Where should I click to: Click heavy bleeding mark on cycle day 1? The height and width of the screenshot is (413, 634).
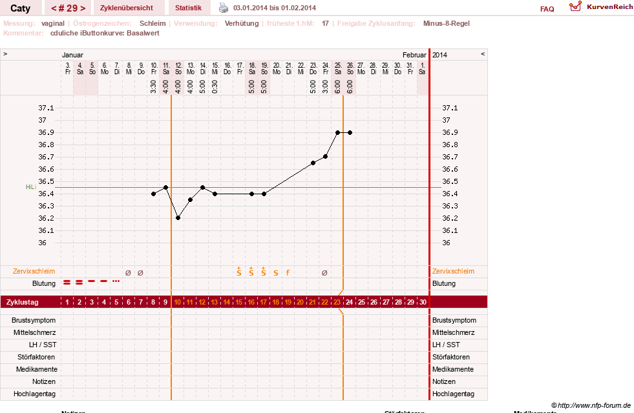pyautogui.click(x=67, y=282)
